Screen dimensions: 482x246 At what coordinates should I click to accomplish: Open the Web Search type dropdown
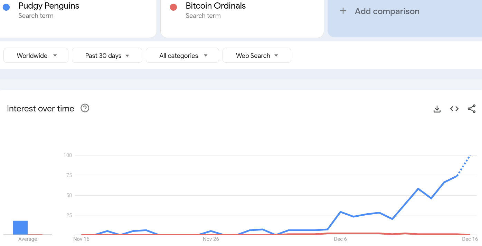[x=257, y=56]
